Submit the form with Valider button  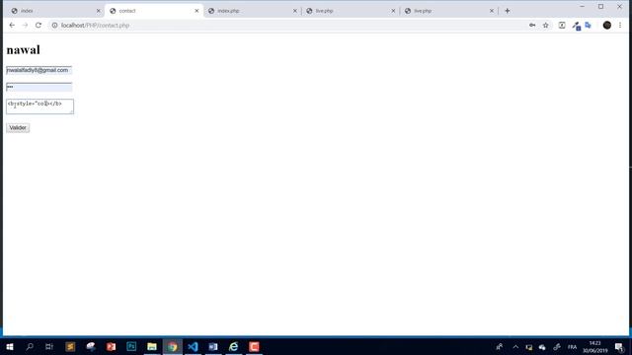pos(18,128)
